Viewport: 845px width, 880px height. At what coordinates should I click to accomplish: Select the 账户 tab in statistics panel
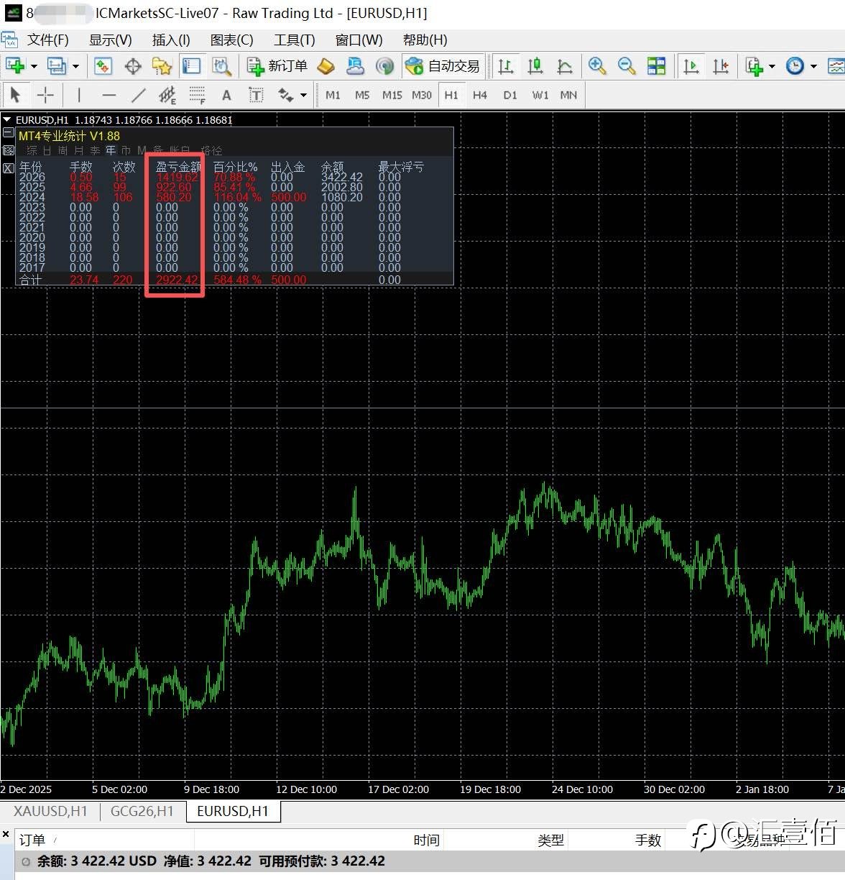[x=180, y=150]
